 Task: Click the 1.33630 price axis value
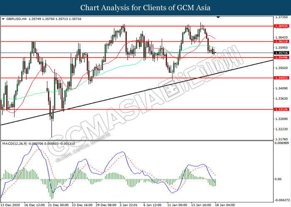[x=281, y=99]
